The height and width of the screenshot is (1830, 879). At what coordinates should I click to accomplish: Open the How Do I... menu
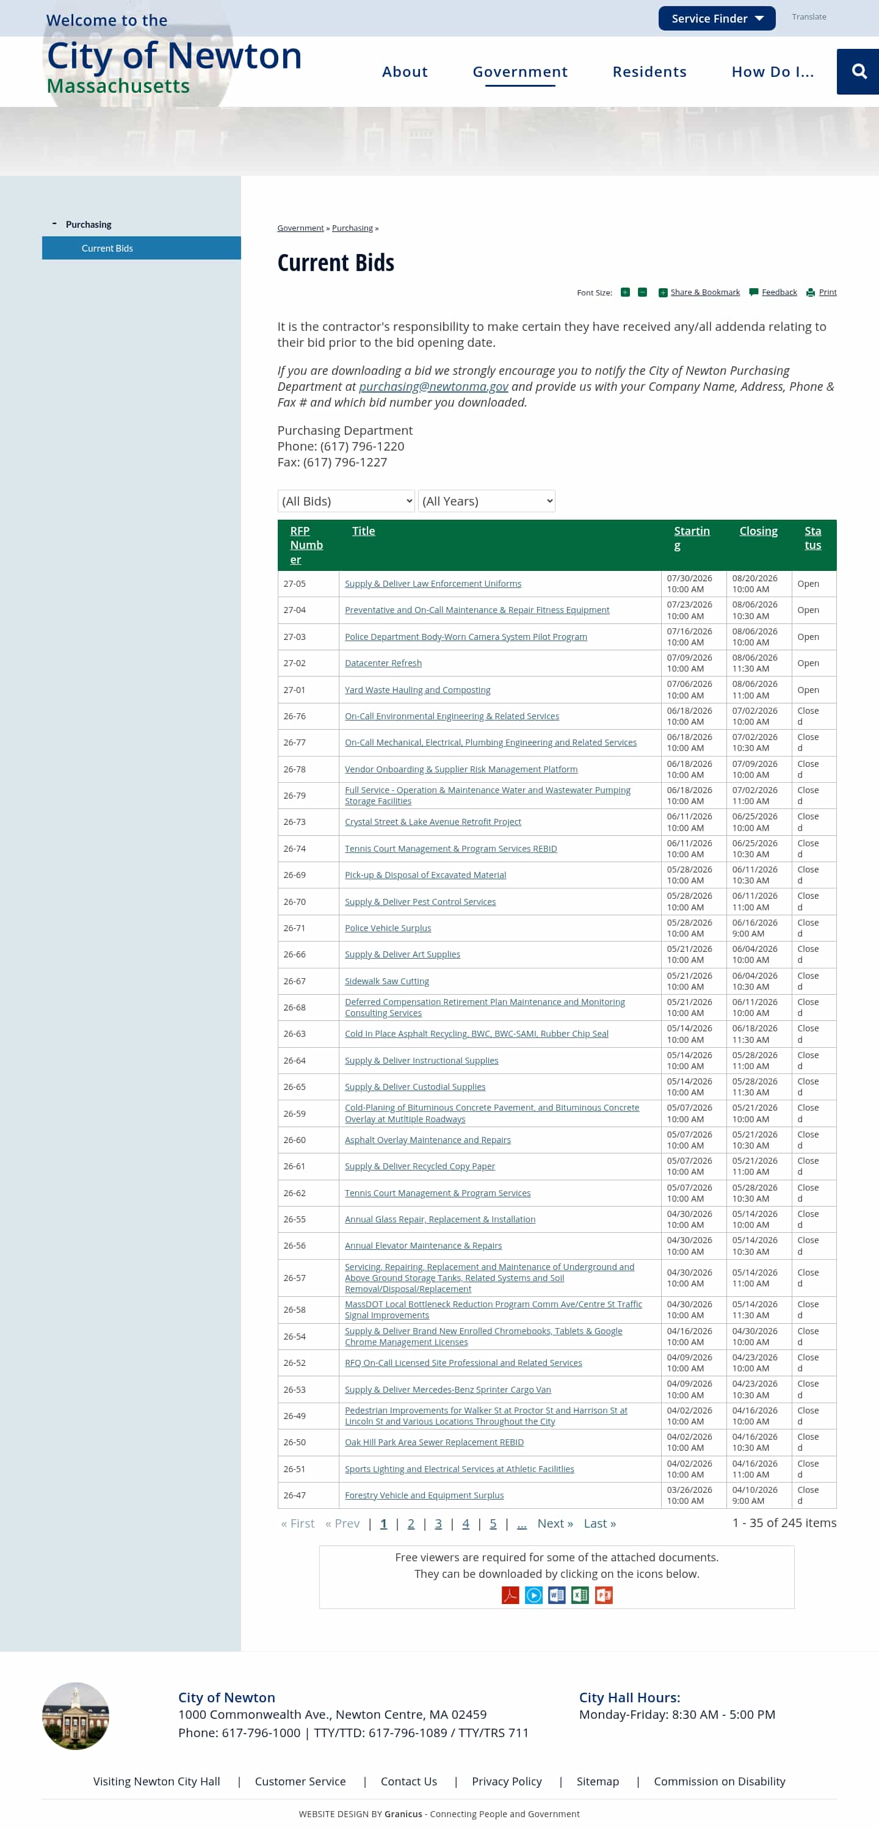pos(773,72)
